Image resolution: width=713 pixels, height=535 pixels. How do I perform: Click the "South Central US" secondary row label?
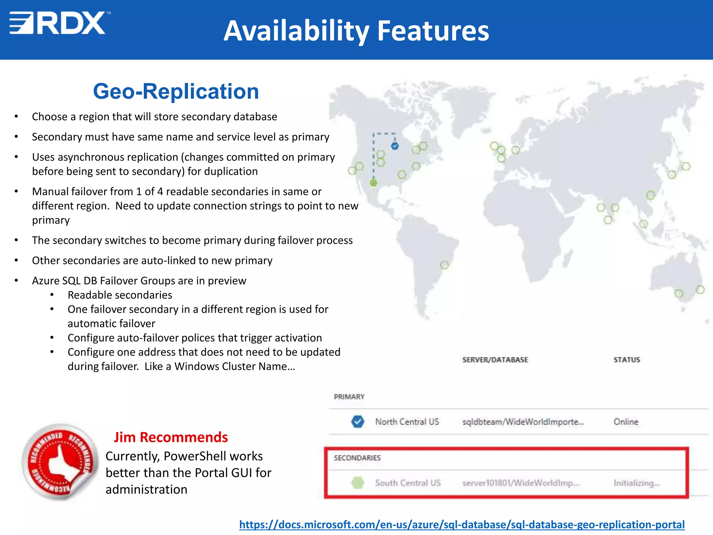click(x=408, y=483)
